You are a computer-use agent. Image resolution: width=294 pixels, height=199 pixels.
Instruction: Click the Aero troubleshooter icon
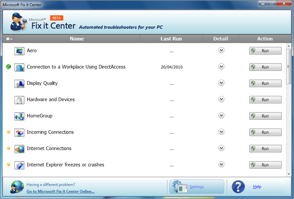coord(19,51)
